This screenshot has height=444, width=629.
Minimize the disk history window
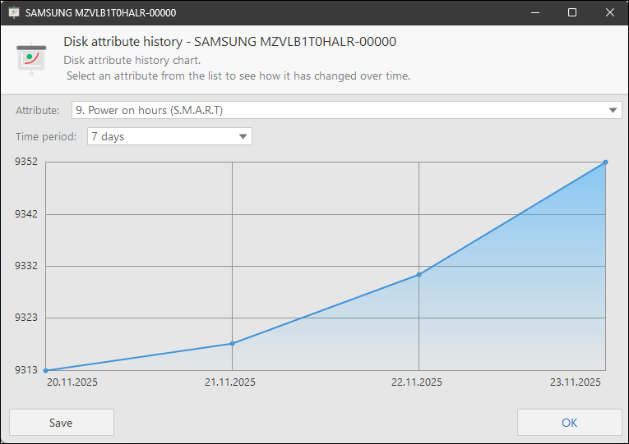pos(535,13)
